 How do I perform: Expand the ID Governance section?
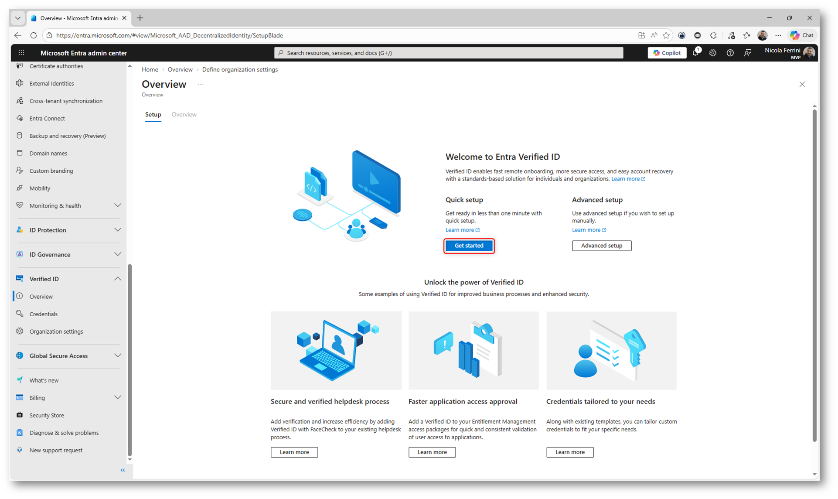117,254
